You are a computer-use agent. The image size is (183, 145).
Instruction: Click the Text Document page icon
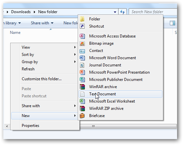tap(82, 94)
